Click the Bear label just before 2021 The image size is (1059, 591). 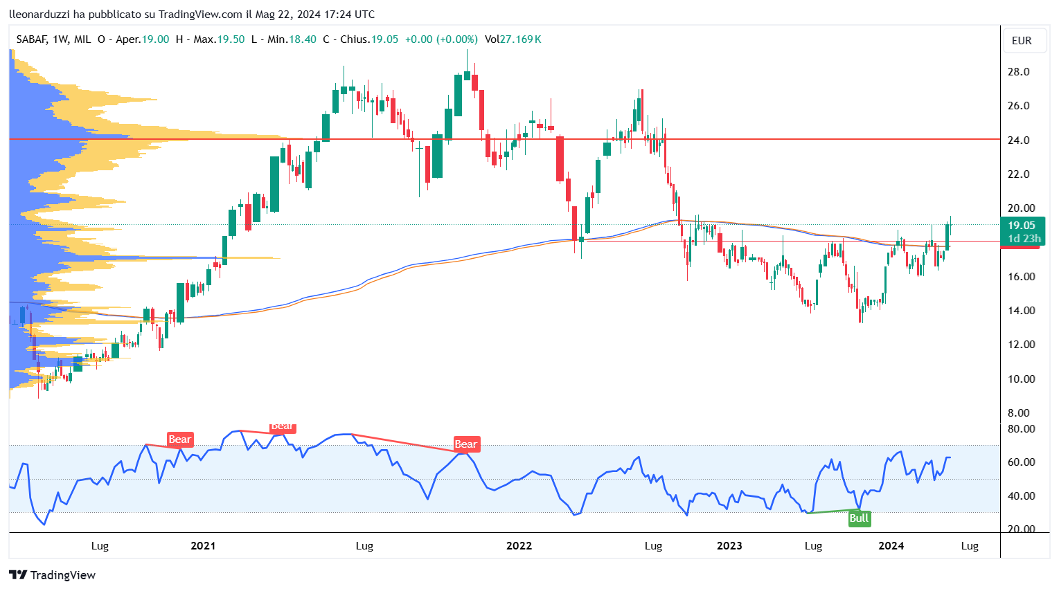coord(179,439)
